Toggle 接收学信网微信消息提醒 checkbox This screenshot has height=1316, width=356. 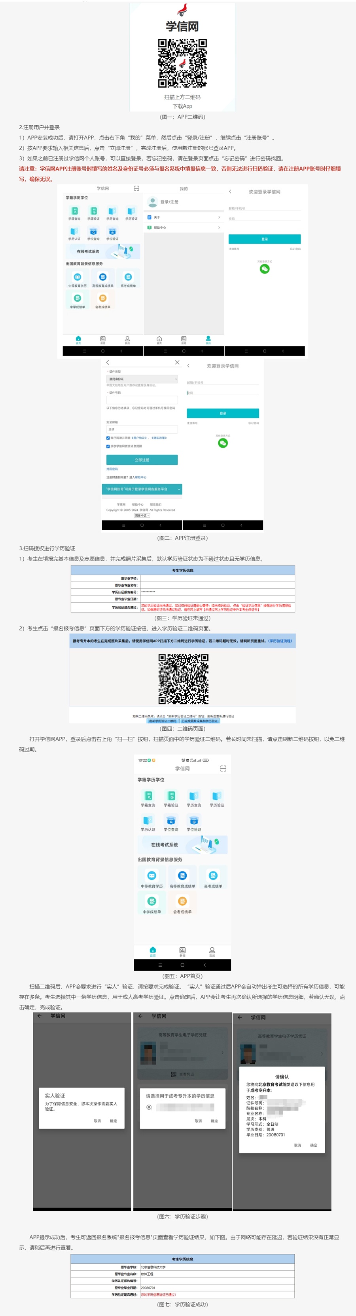[108, 446]
